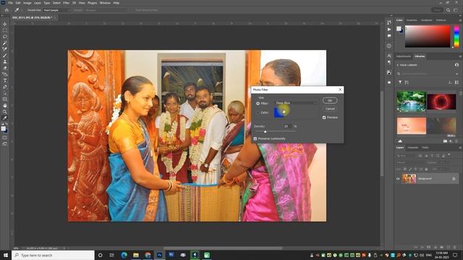Open the Window menu
Screen dimensions: 463x260
[x=105, y=3]
